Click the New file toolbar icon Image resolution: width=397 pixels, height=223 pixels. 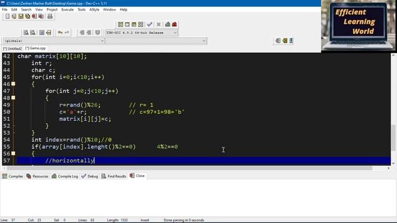(x=7, y=17)
